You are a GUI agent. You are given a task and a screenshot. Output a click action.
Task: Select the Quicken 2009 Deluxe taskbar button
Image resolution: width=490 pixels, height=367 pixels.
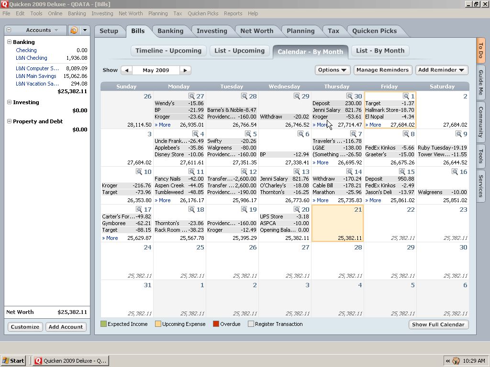[71, 361]
